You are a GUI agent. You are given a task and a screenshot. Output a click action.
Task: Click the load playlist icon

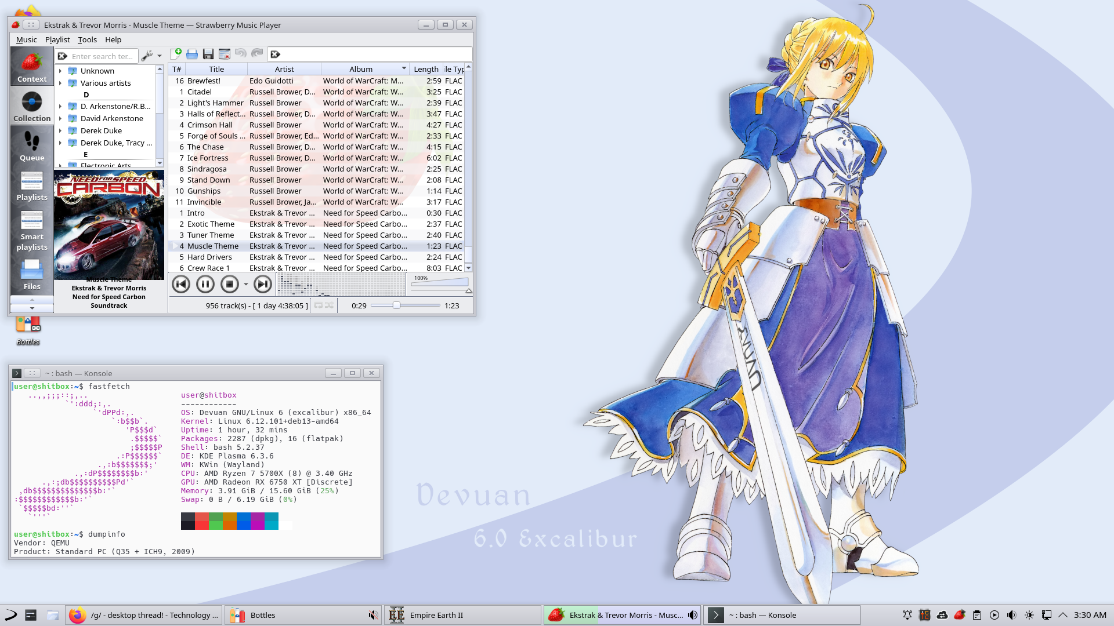pos(192,54)
